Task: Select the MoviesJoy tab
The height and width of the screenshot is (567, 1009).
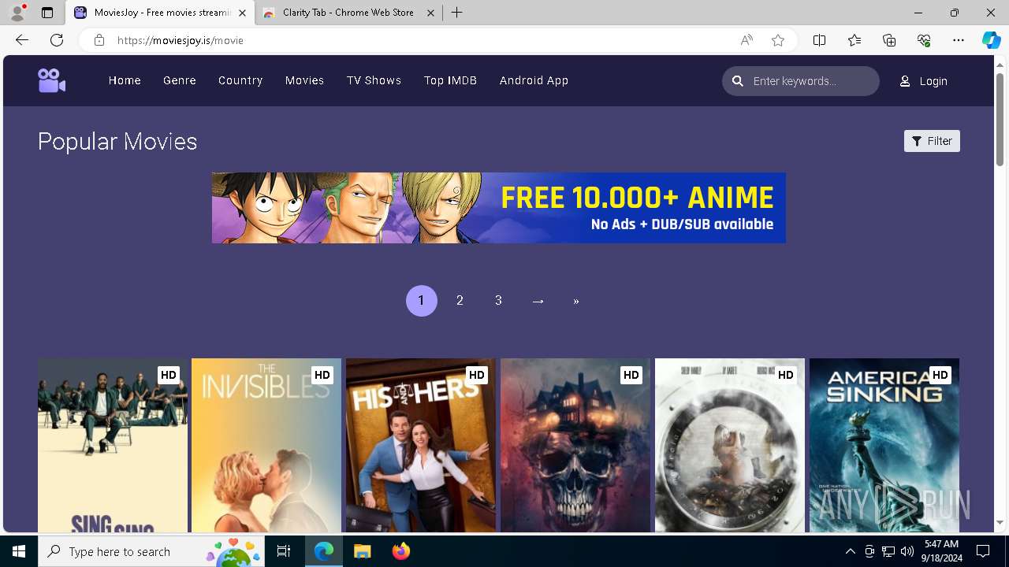Action: click(x=160, y=13)
